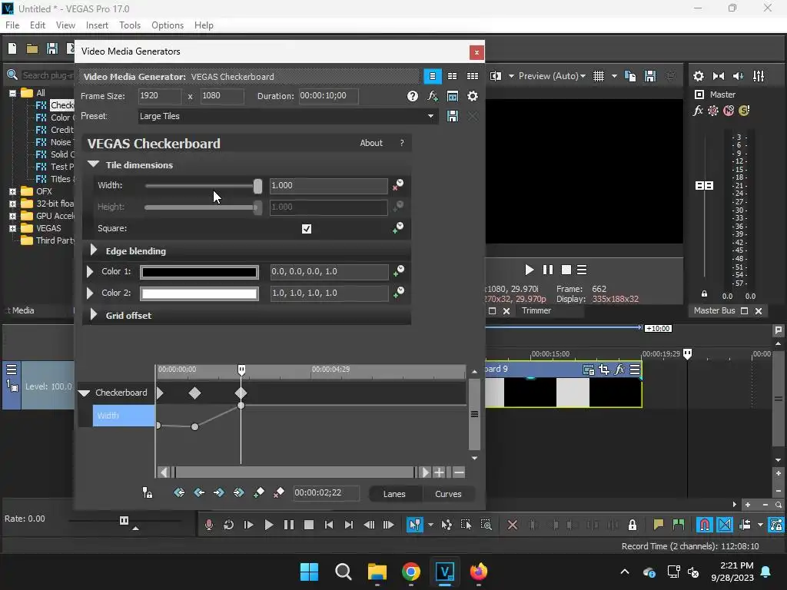Viewport: 787px width, 590px height.
Task: Click the About link in Checkerboard
Action: 371,143
